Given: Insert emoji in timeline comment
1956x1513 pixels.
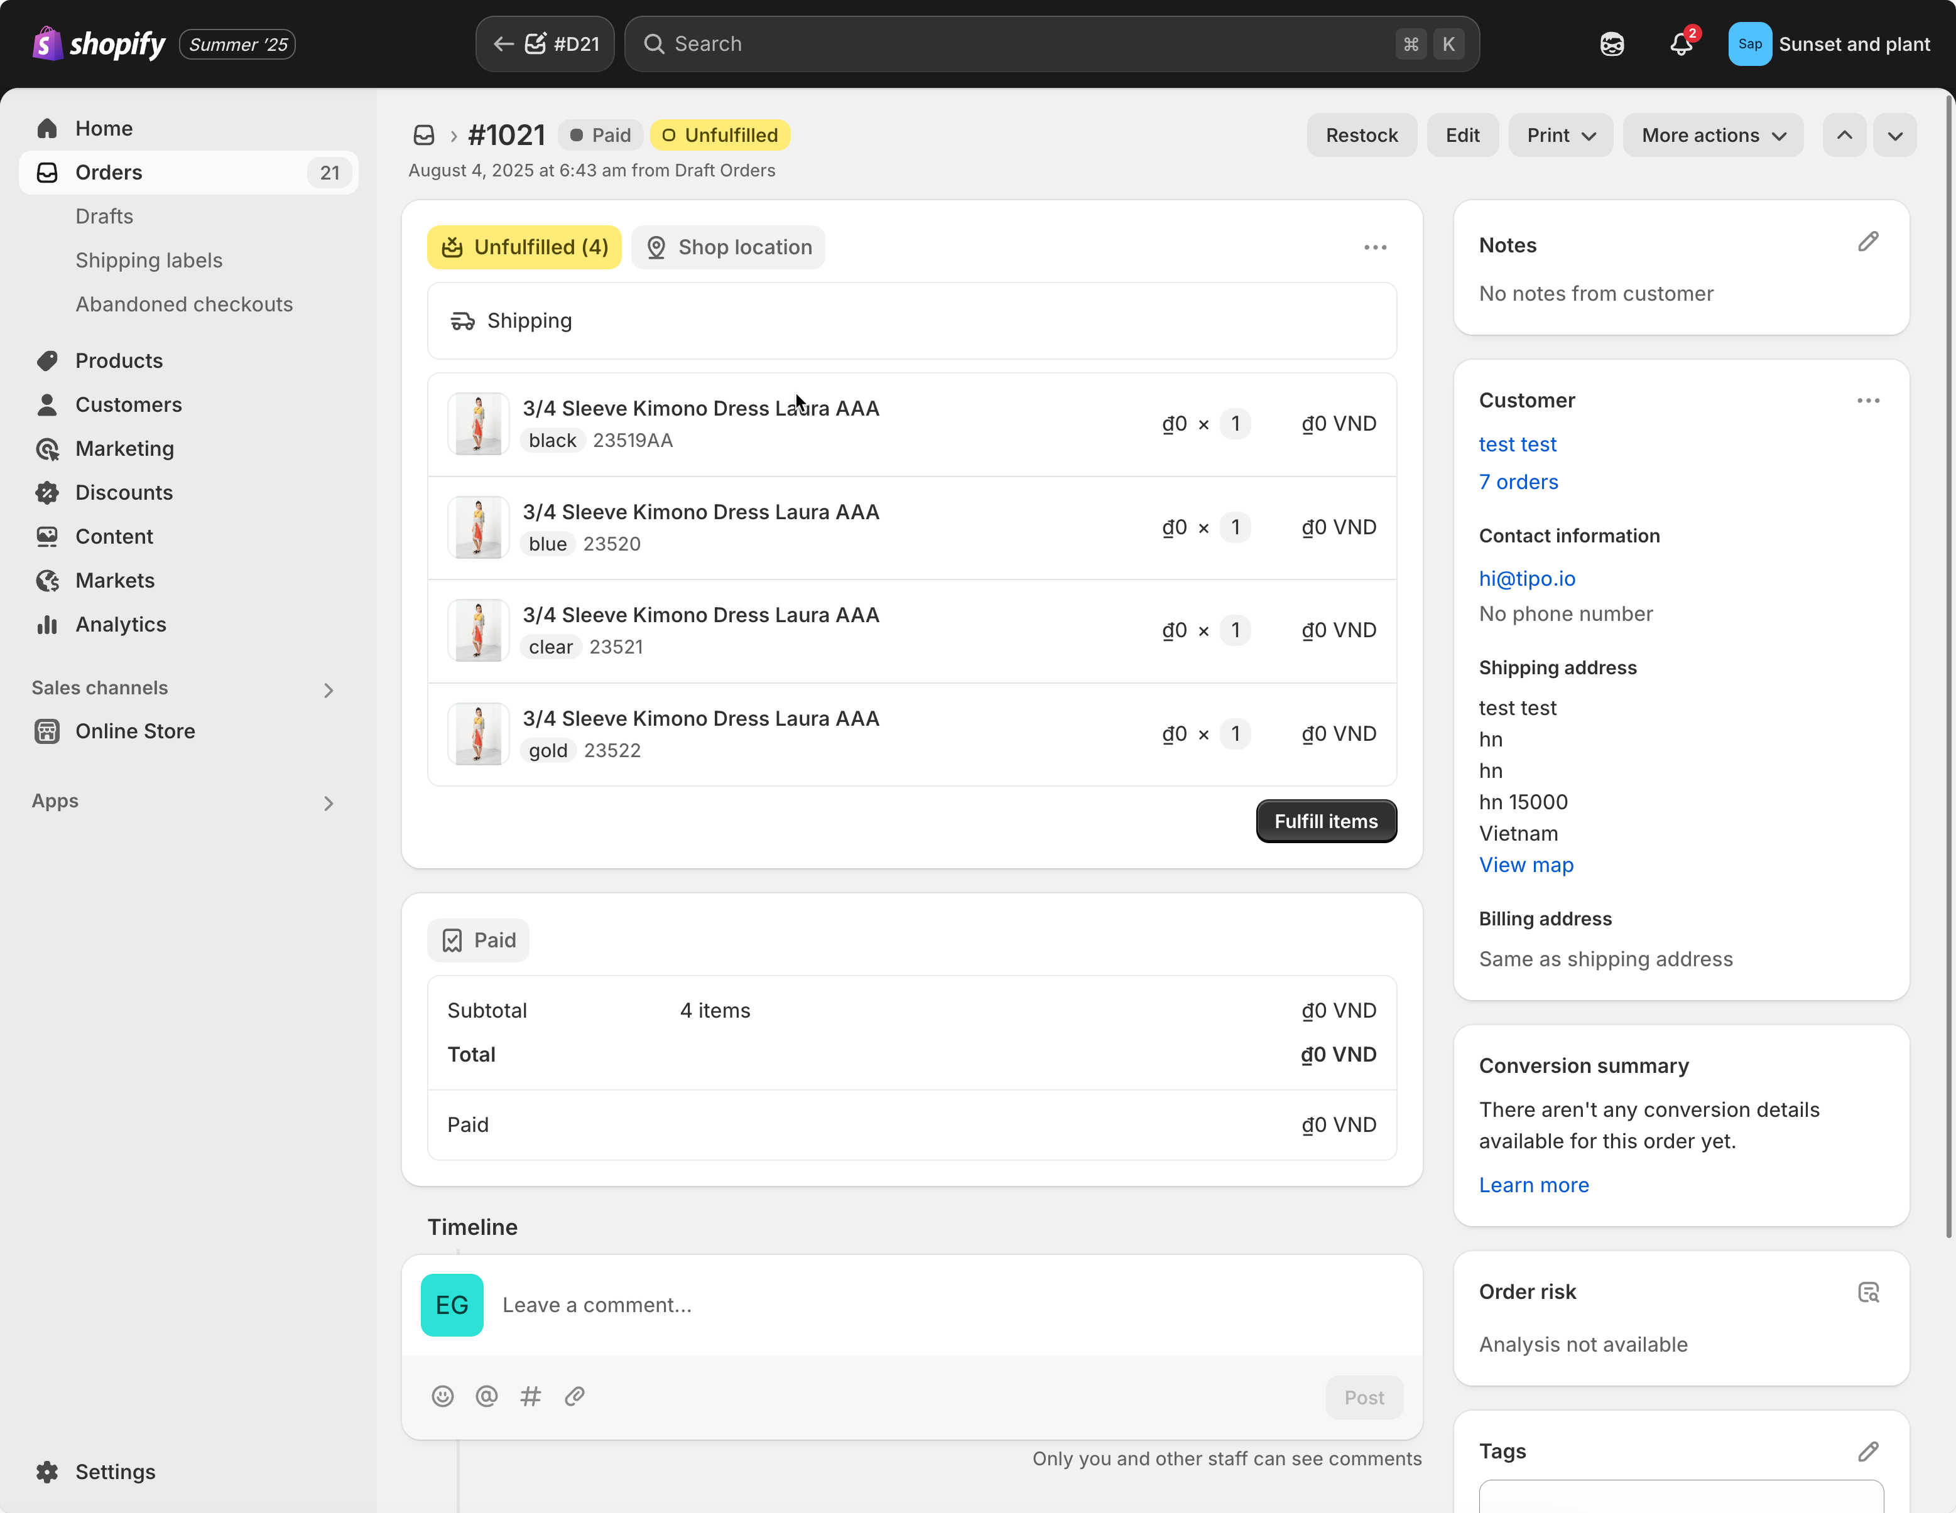Looking at the screenshot, I should (x=442, y=1396).
